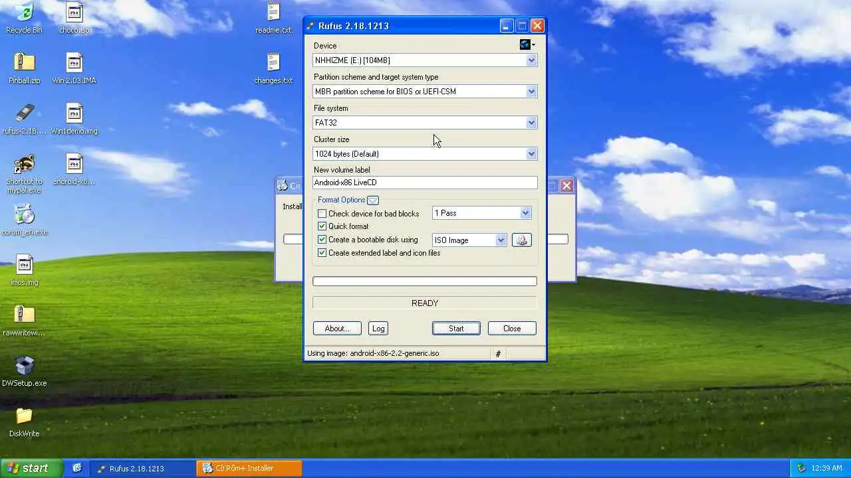851x478 pixels.
Task: Open the Cluster size dropdown
Action: tap(531, 154)
